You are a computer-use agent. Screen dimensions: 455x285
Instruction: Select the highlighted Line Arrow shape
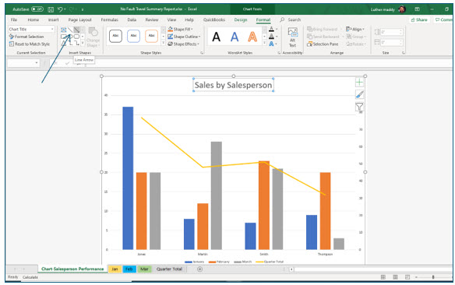click(x=76, y=30)
